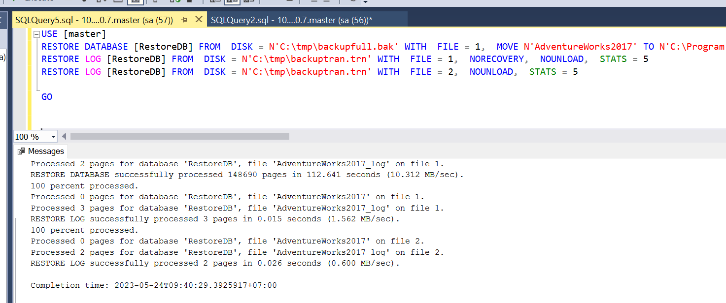The width and height of the screenshot is (726, 303).
Task: Open the SQLQuery2.sql query tab
Action: pos(291,20)
